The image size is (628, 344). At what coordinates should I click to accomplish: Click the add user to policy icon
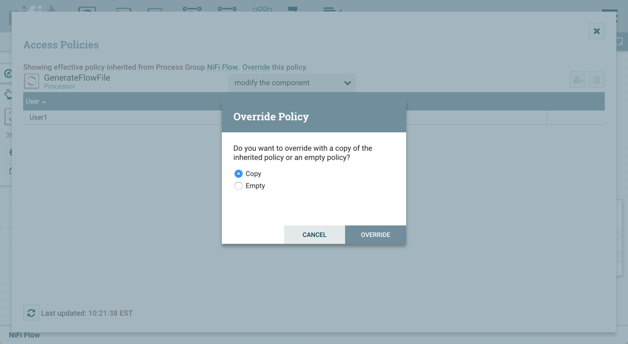coord(578,80)
